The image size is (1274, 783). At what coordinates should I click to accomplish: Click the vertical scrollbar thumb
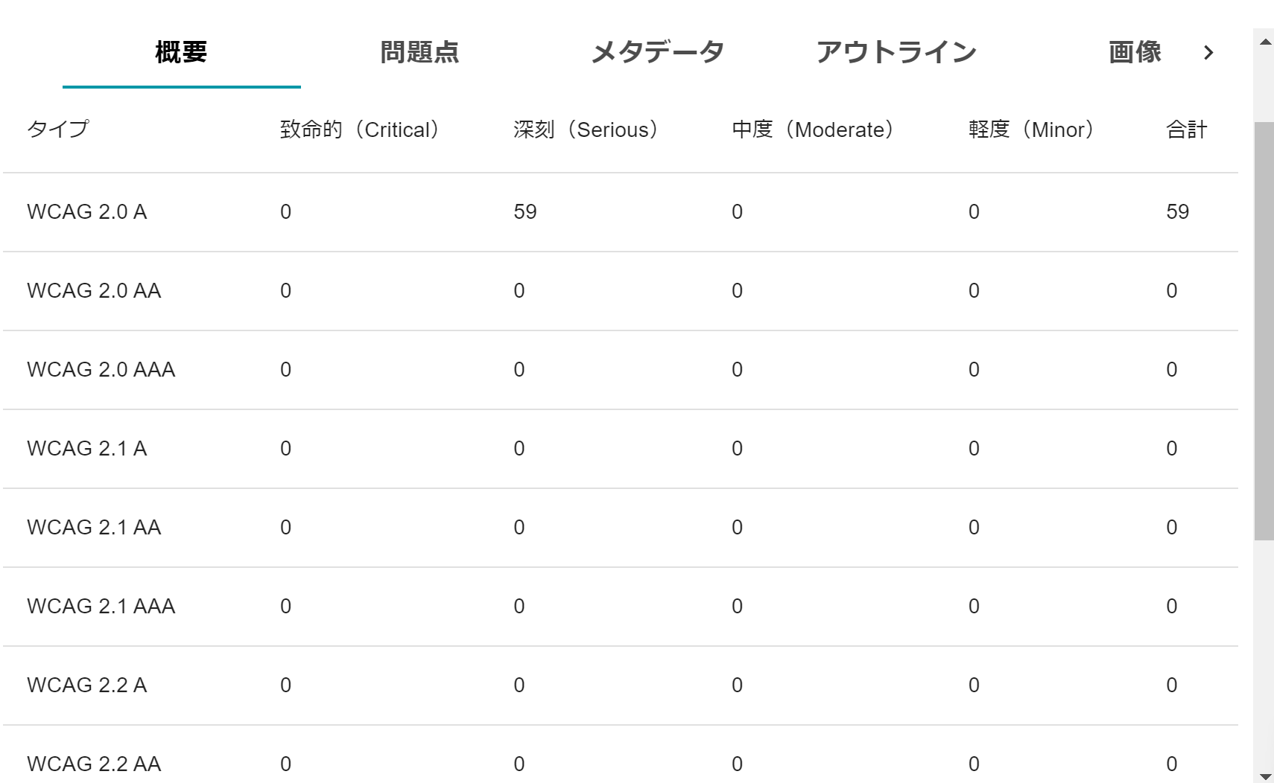point(1264,331)
